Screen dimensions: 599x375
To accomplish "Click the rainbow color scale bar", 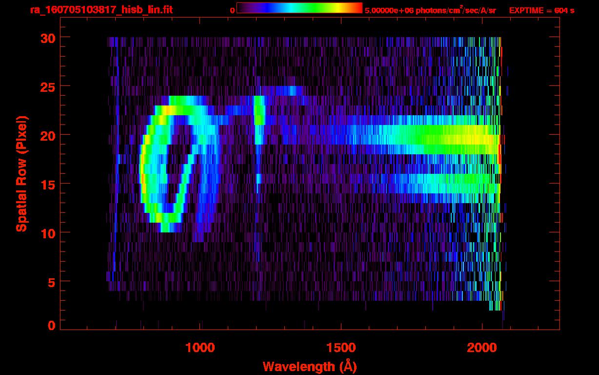I will (299, 8).
